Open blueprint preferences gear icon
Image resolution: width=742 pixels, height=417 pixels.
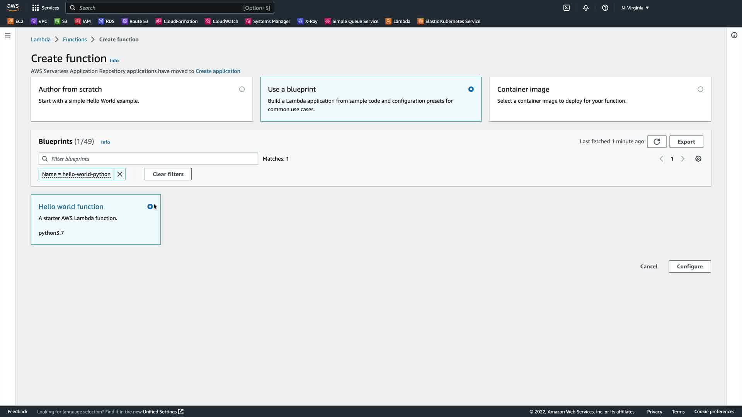pyautogui.click(x=698, y=159)
